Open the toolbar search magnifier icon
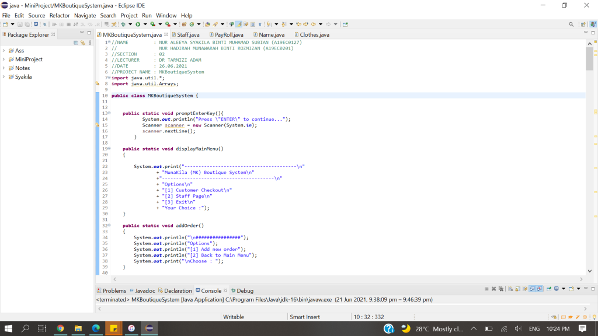The height and width of the screenshot is (336, 598). coord(571,24)
